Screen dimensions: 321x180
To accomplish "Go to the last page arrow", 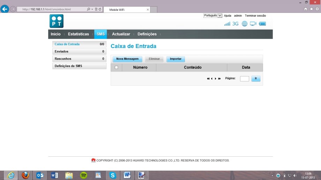I will (x=219, y=79).
